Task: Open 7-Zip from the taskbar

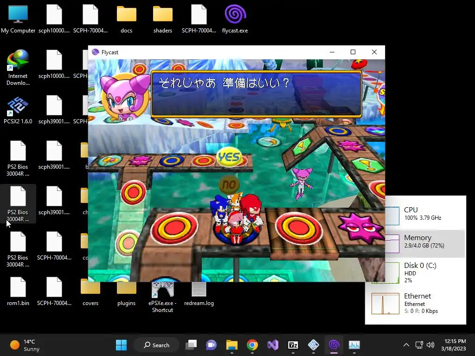Action: tap(293, 345)
